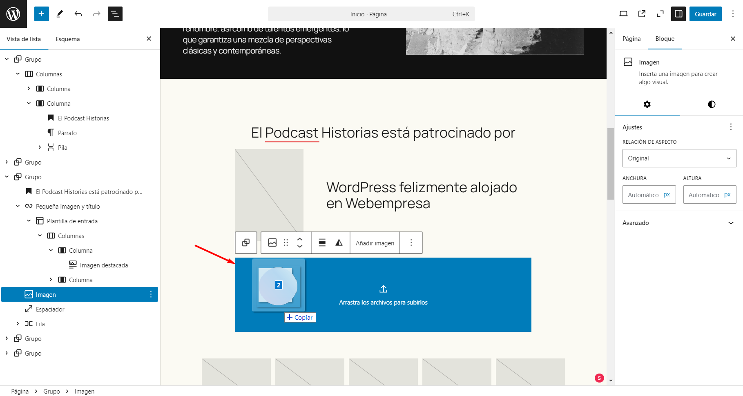The width and height of the screenshot is (743, 396).
Task: Undo the last change
Action: click(78, 14)
